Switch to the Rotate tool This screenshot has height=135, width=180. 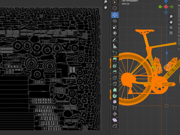coord(115,21)
